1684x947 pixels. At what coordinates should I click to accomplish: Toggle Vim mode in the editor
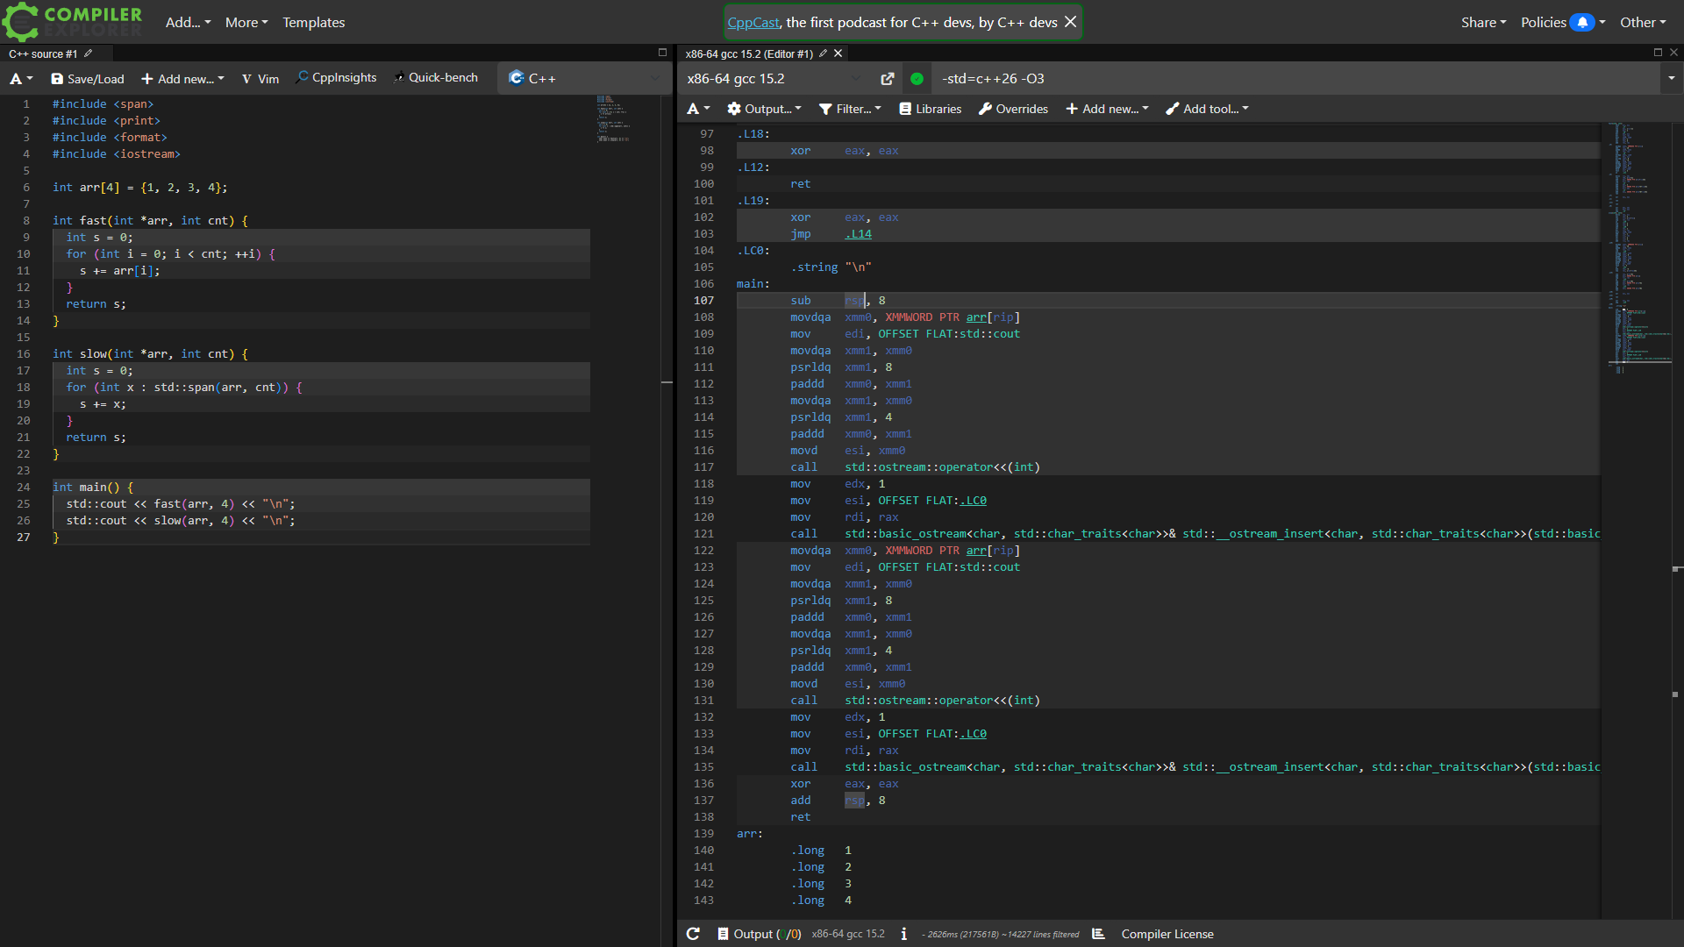coord(260,79)
